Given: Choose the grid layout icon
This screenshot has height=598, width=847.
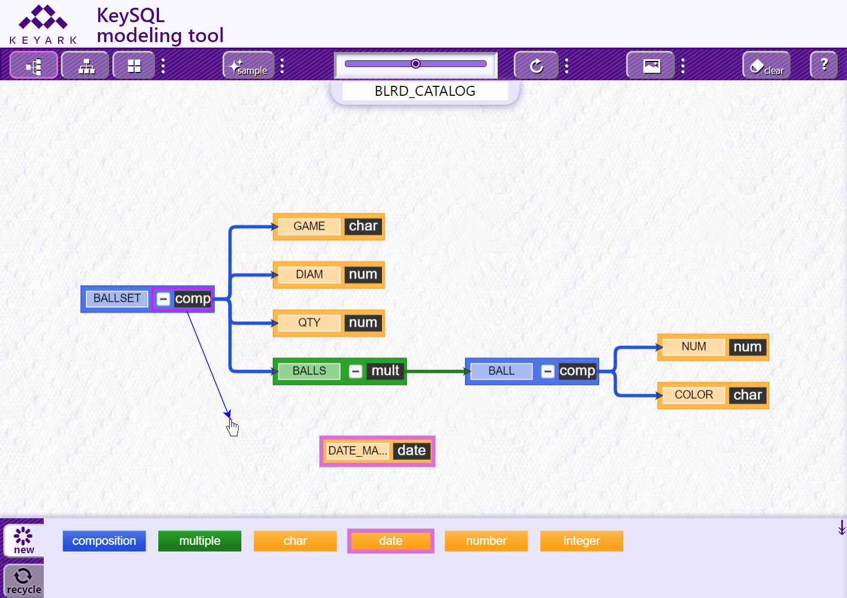Looking at the screenshot, I should [x=134, y=66].
